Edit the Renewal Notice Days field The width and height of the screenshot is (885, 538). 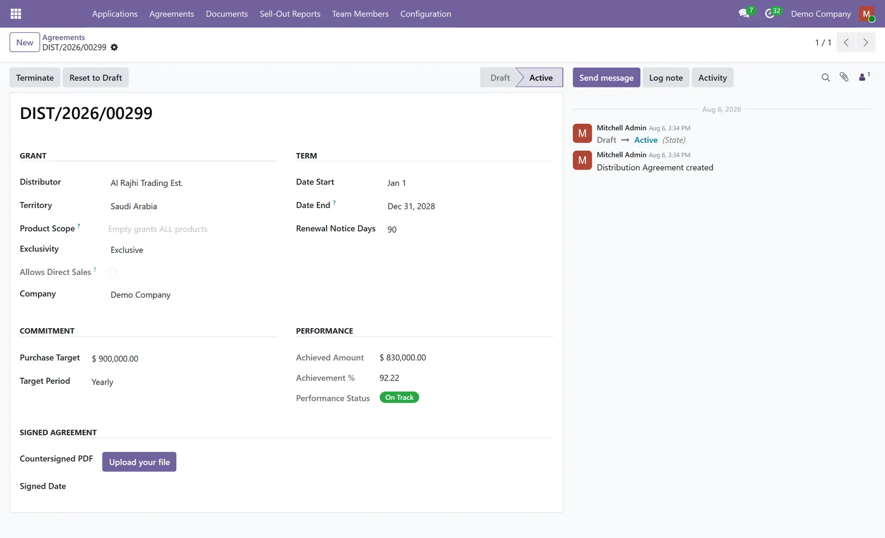click(x=468, y=229)
